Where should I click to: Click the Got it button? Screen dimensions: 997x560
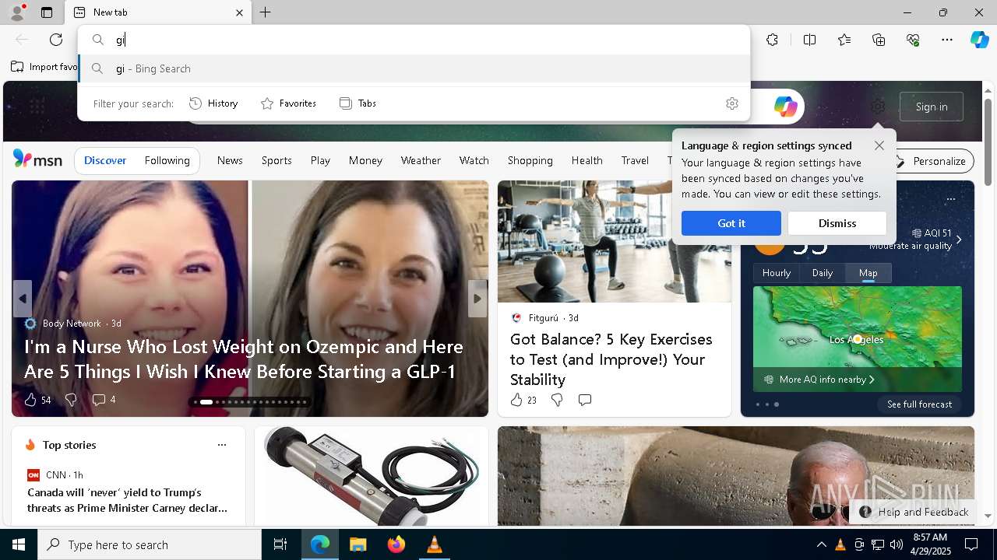731,223
